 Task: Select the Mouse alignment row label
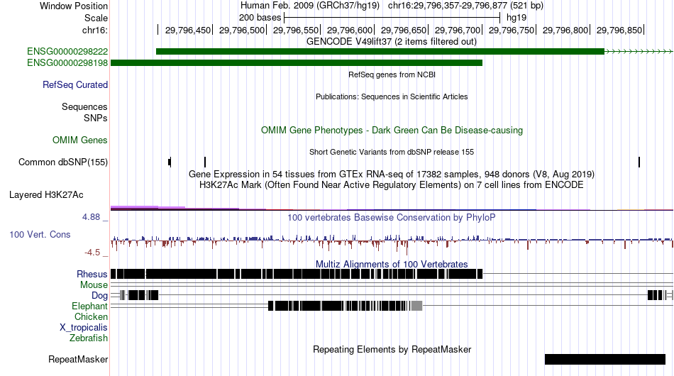tap(94, 285)
